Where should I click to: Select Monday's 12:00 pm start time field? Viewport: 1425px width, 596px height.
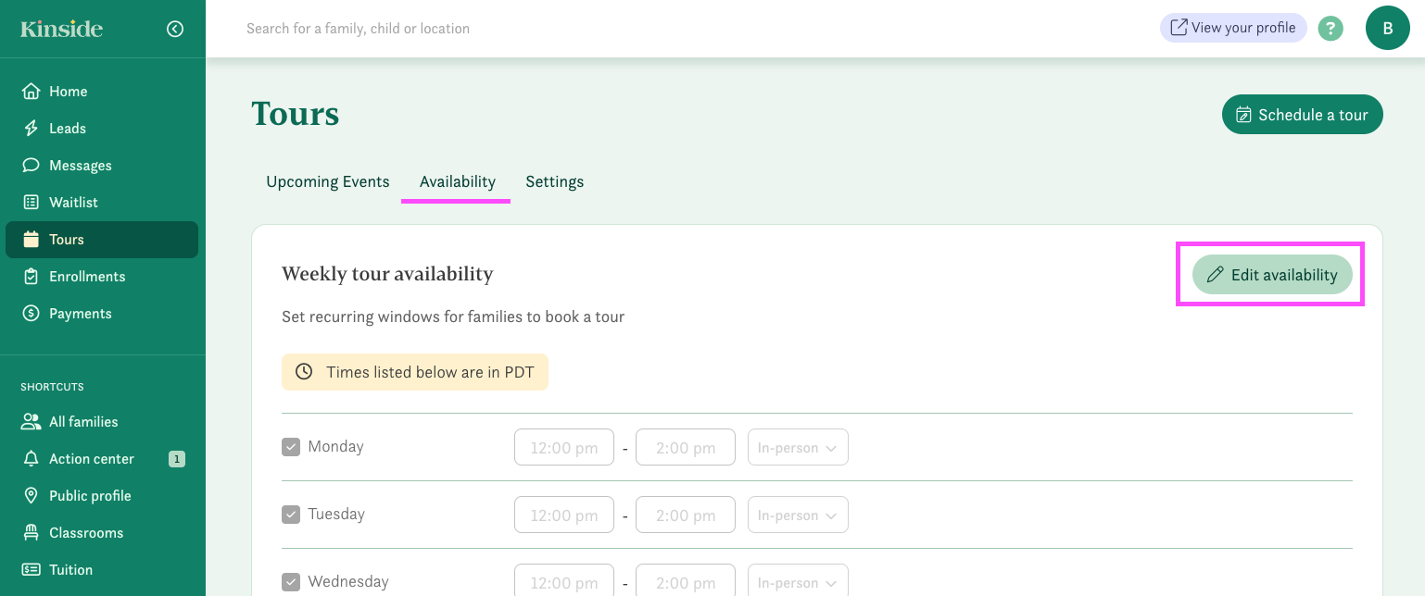pyautogui.click(x=563, y=447)
